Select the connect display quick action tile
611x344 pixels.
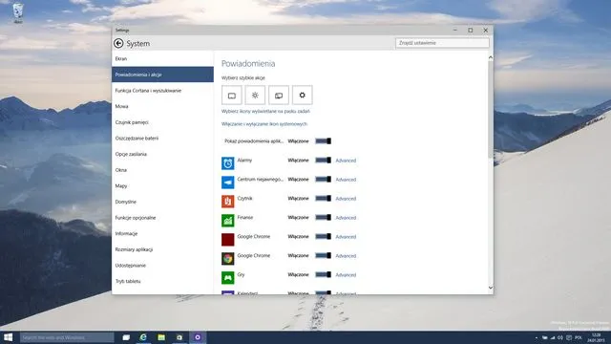pyautogui.click(x=279, y=96)
